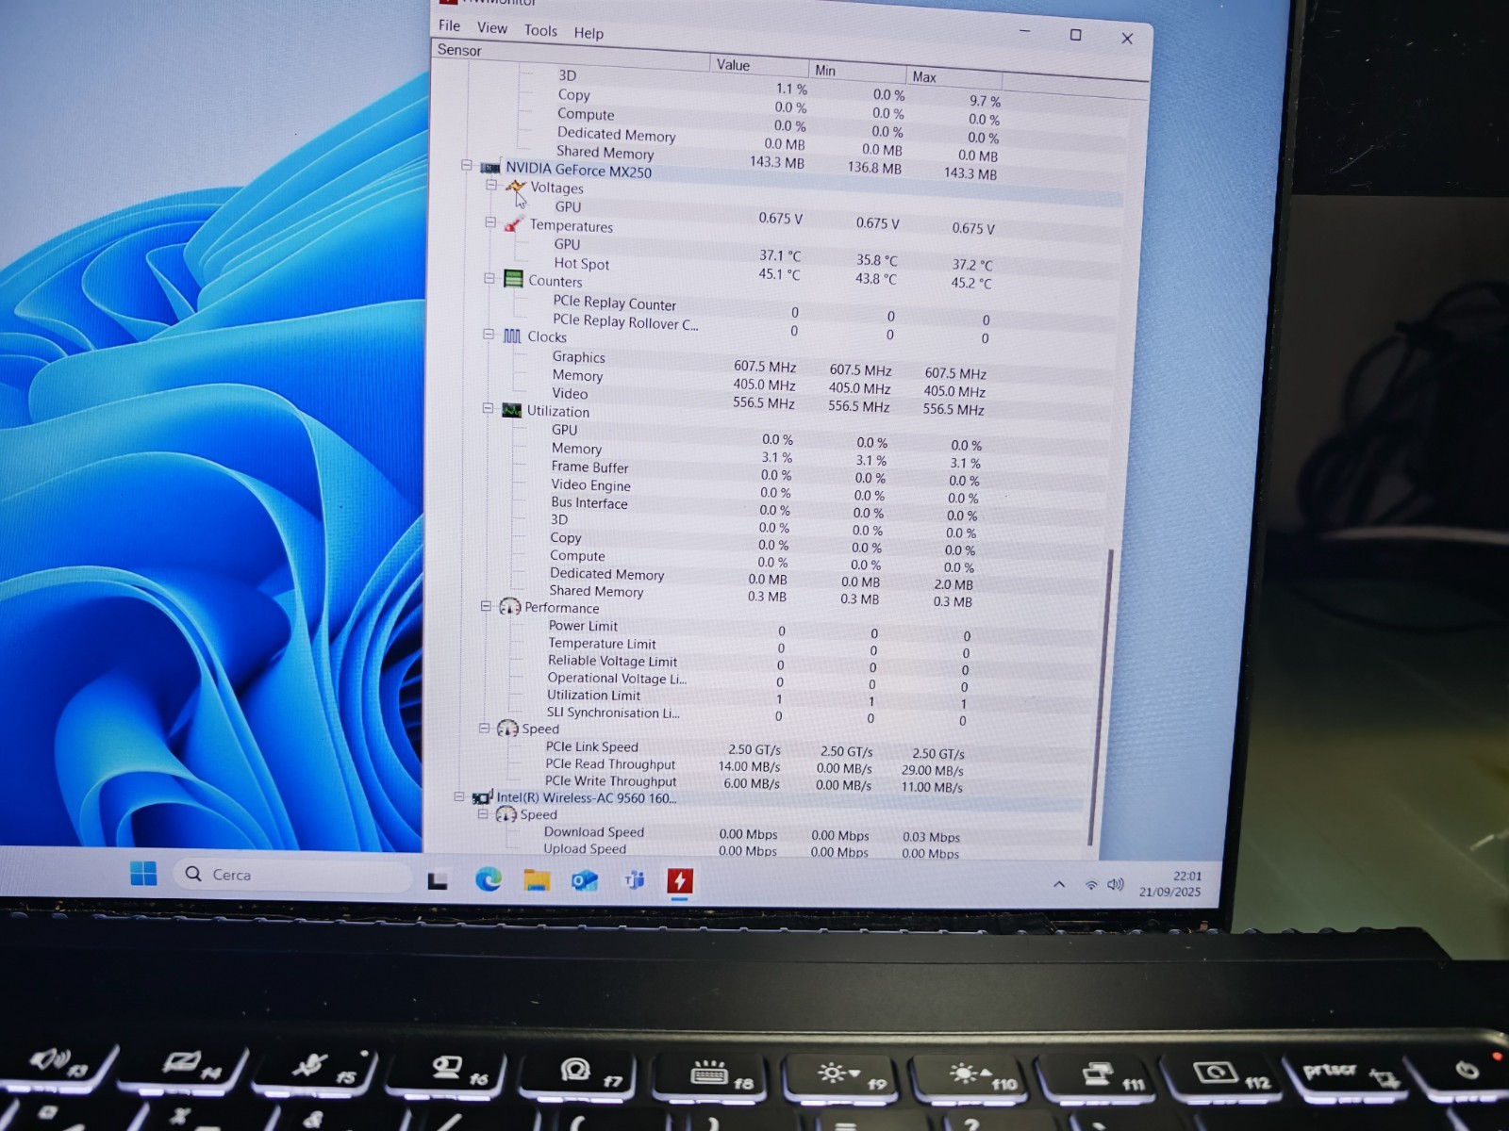The width and height of the screenshot is (1509, 1131).
Task: Open Task View from the taskbar
Action: [x=438, y=880]
